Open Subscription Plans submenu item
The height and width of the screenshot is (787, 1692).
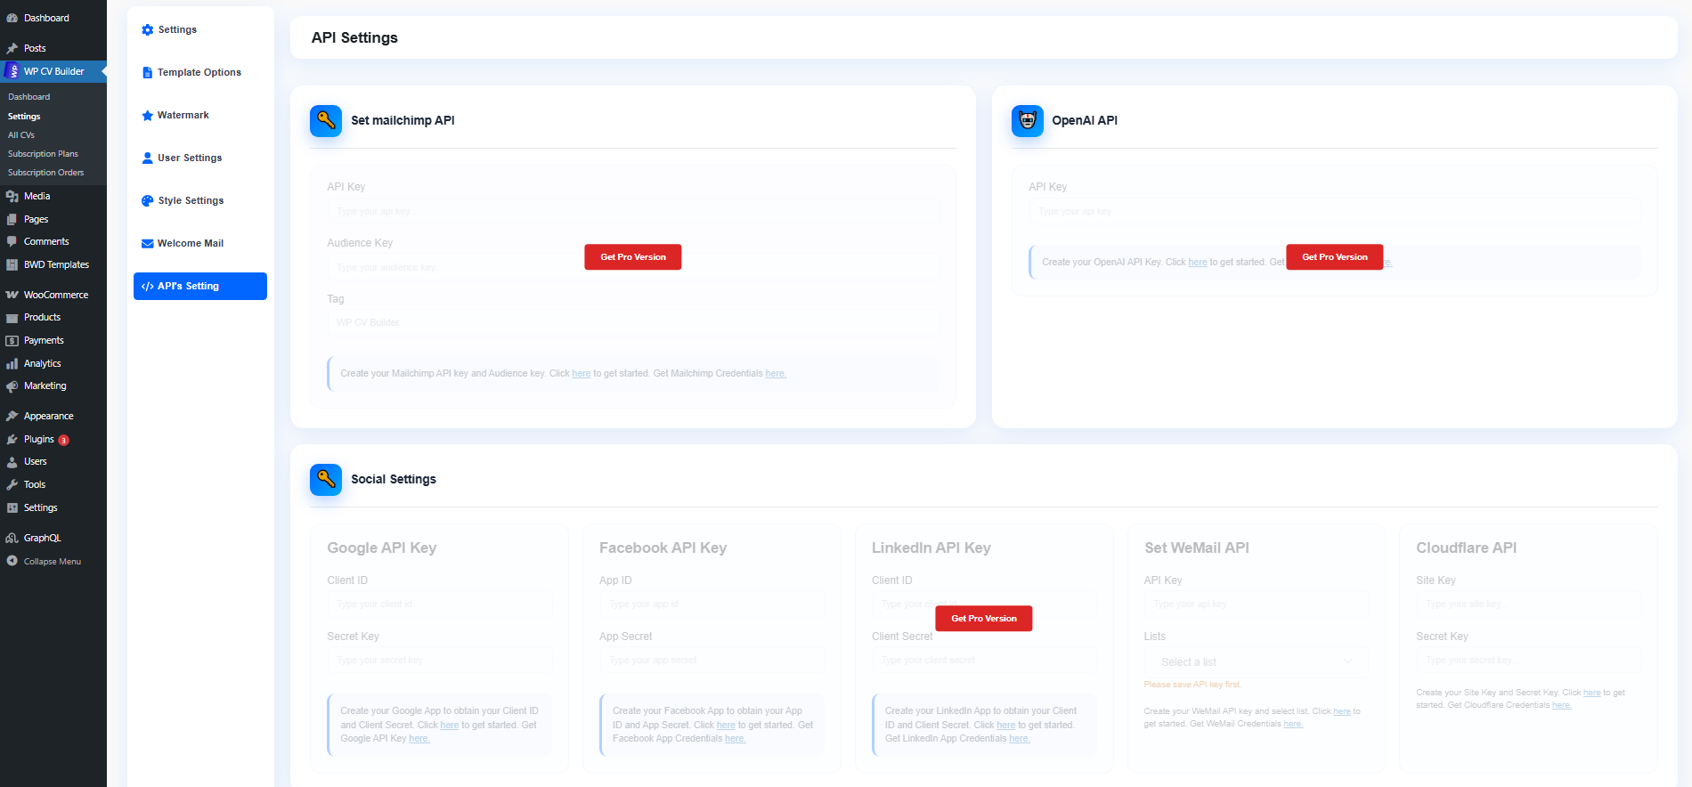click(x=43, y=153)
